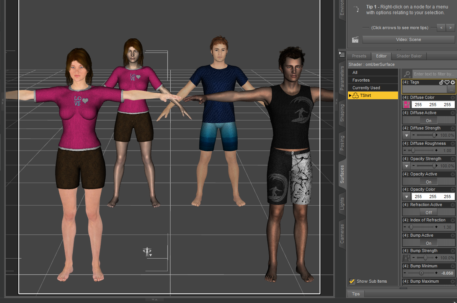457x303 pixels.
Task: Click the gear icon on Tags property
Action: [453, 82]
